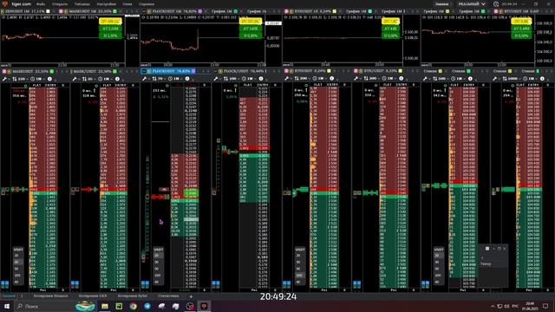
Task: Open the Открыть menu
Action: click(x=60, y=3)
